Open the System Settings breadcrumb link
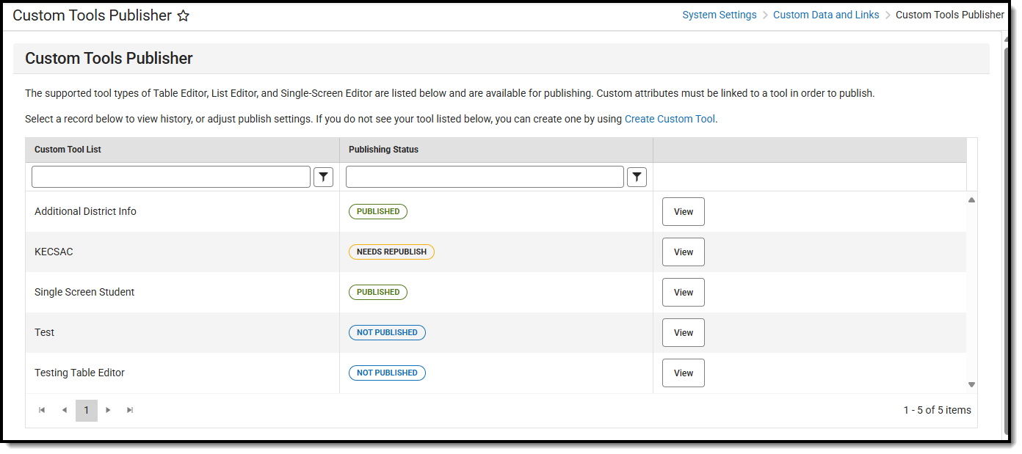This screenshot has height=454, width=1022. coord(719,14)
